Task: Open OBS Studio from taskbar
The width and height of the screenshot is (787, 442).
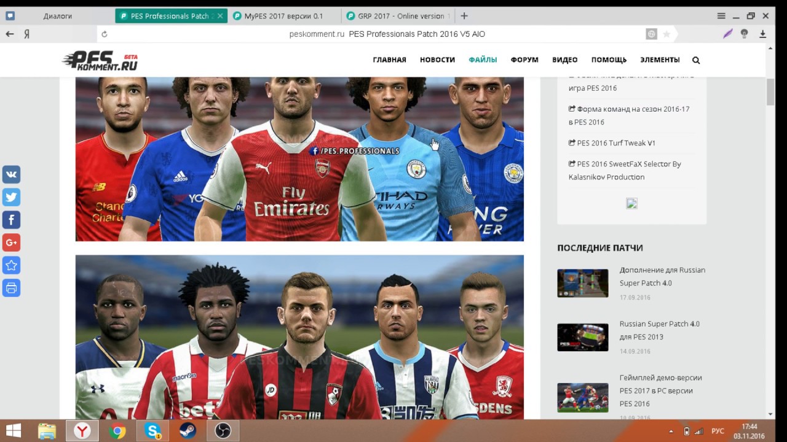Action: coord(223,431)
